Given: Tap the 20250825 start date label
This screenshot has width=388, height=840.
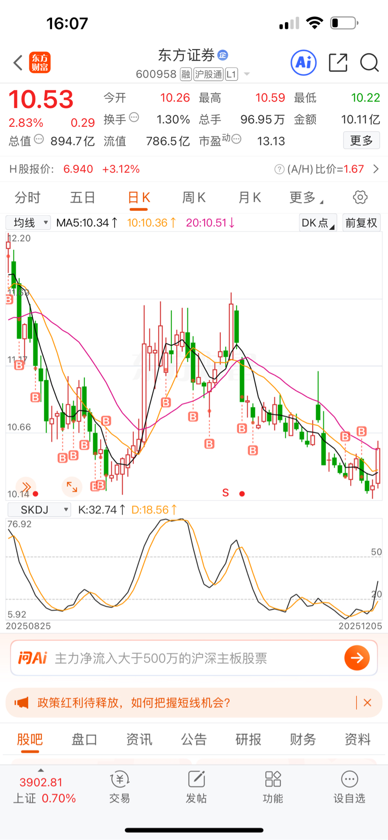Looking at the screenshot, I should (x=28, y=626).
